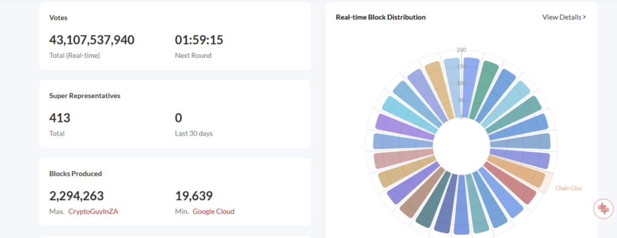
Task: Click the Chain Clou chart label
Action: 568,188
